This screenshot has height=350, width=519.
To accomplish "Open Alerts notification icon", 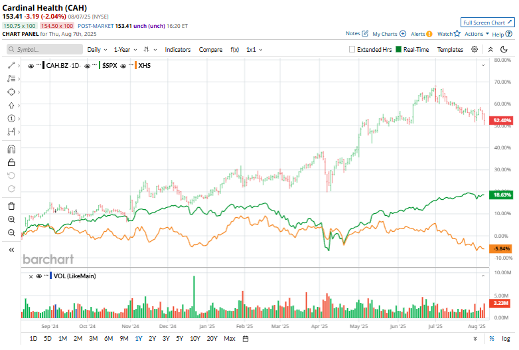I will coord(429,34).
